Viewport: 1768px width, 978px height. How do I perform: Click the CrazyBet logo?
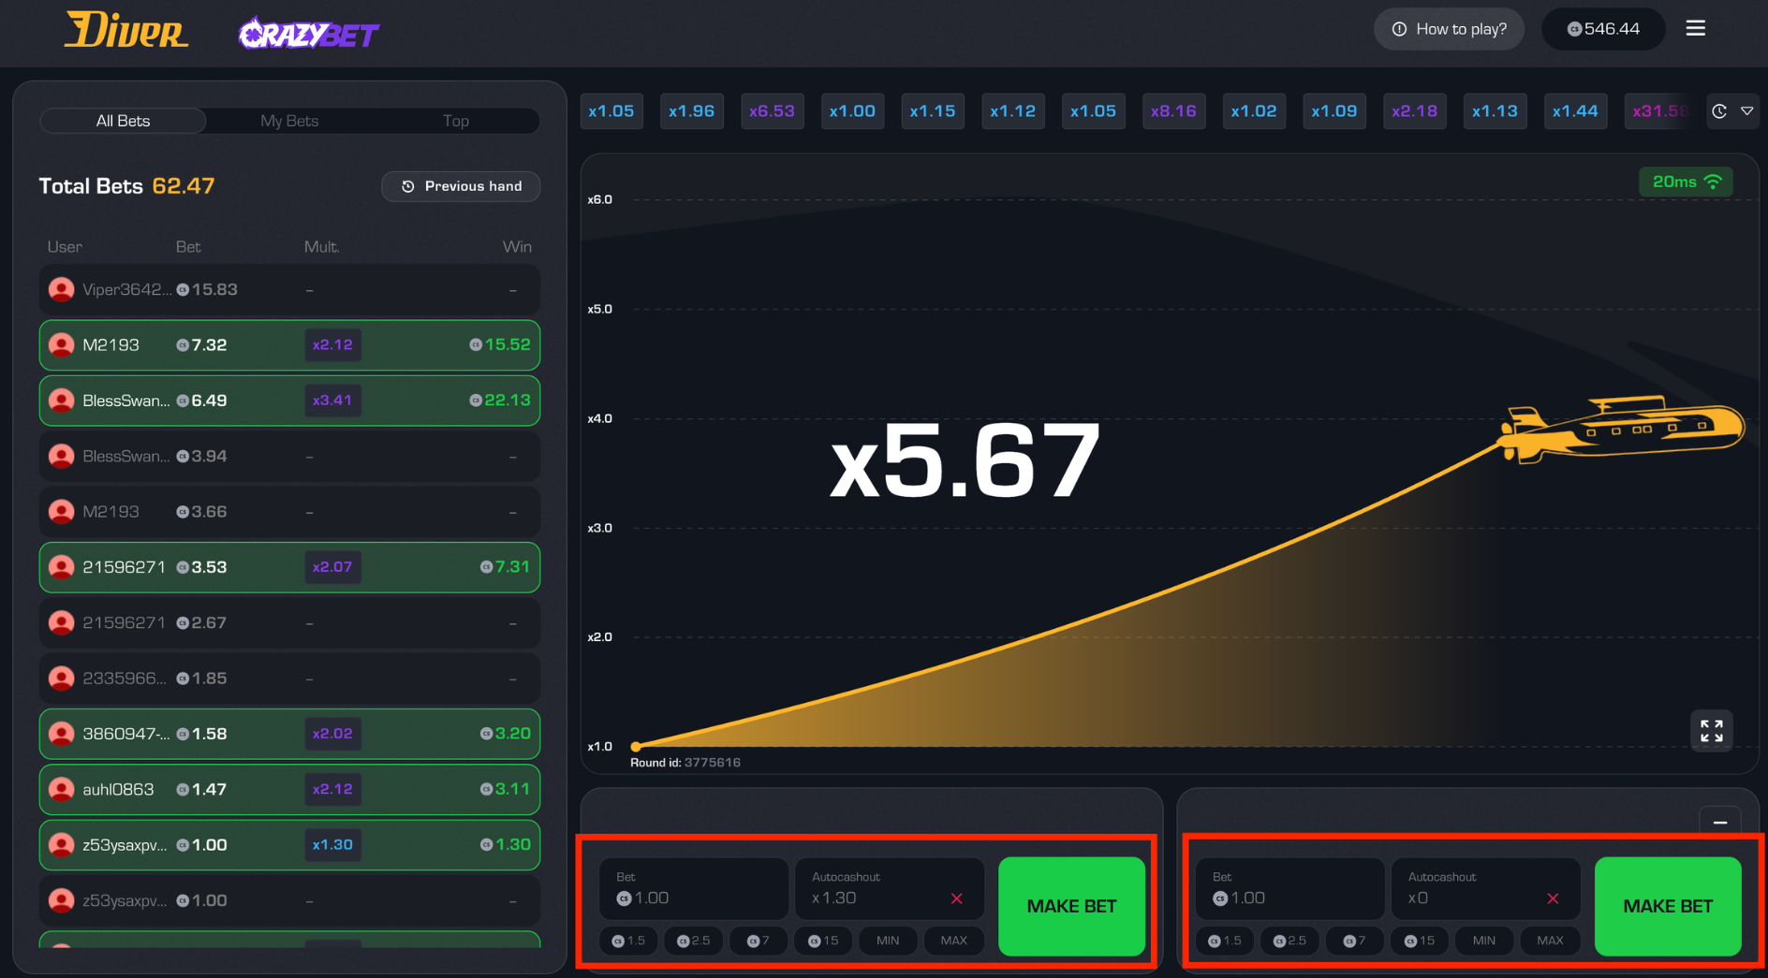tap(308, 35)
